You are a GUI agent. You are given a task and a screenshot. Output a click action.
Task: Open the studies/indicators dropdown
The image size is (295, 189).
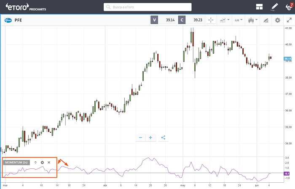coord(225,20)
